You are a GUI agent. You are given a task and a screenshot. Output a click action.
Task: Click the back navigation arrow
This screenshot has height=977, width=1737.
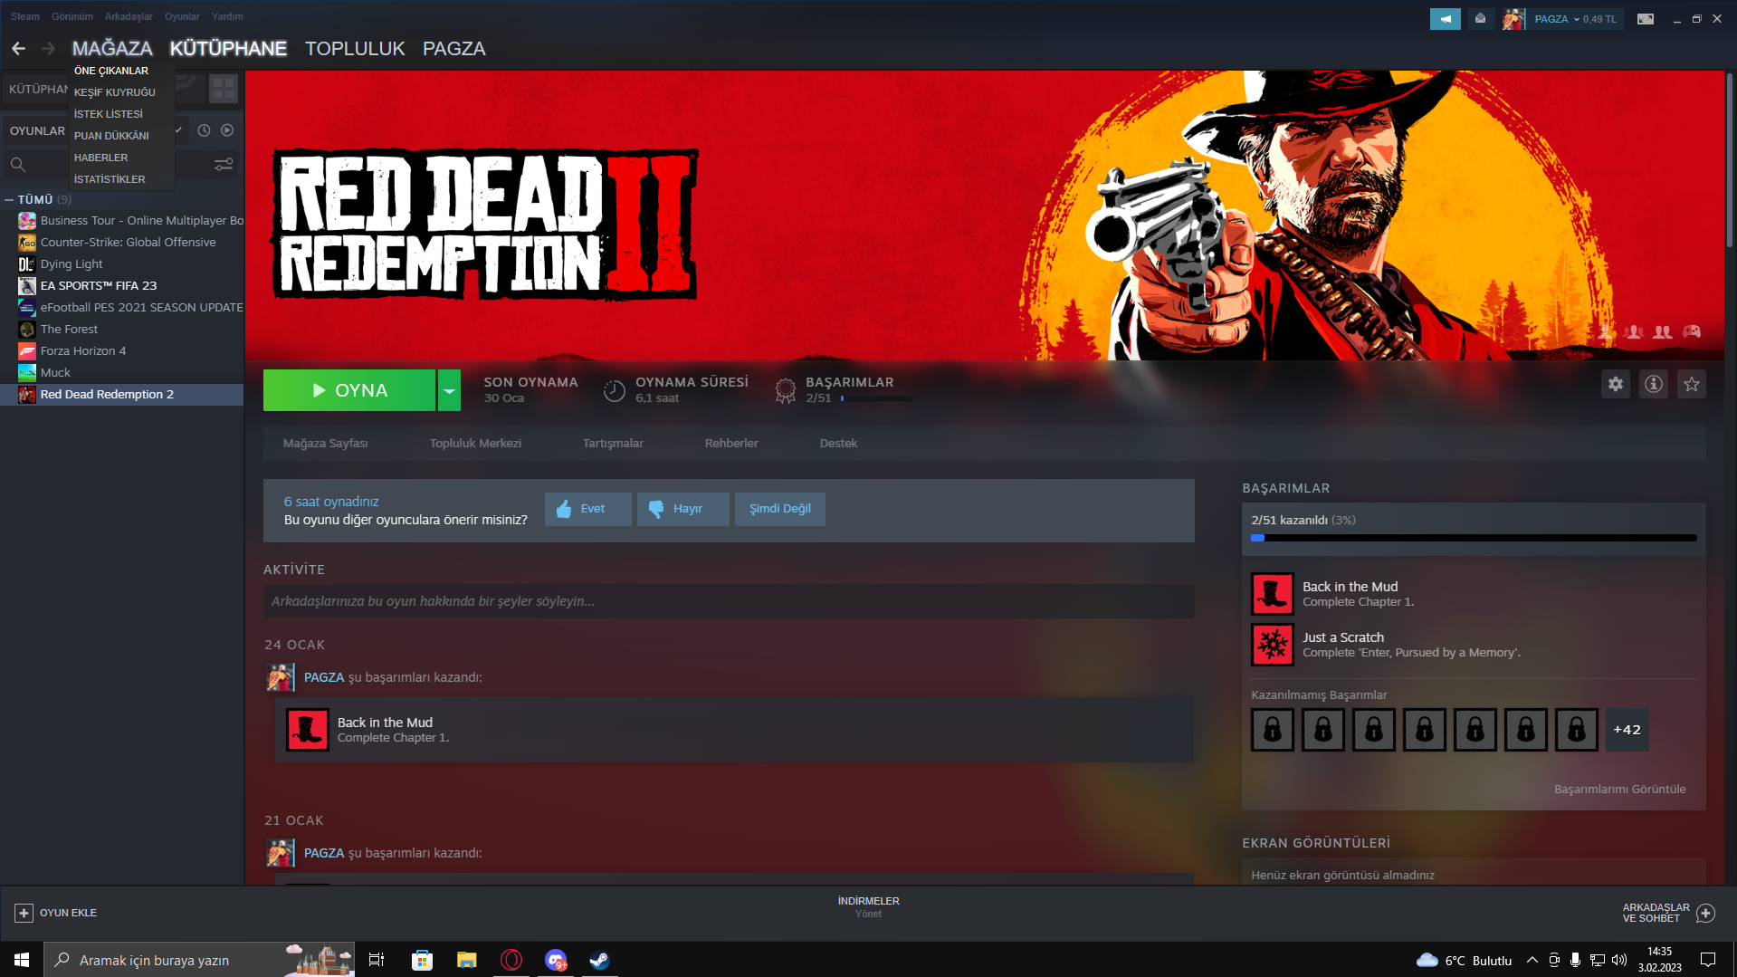18,48
